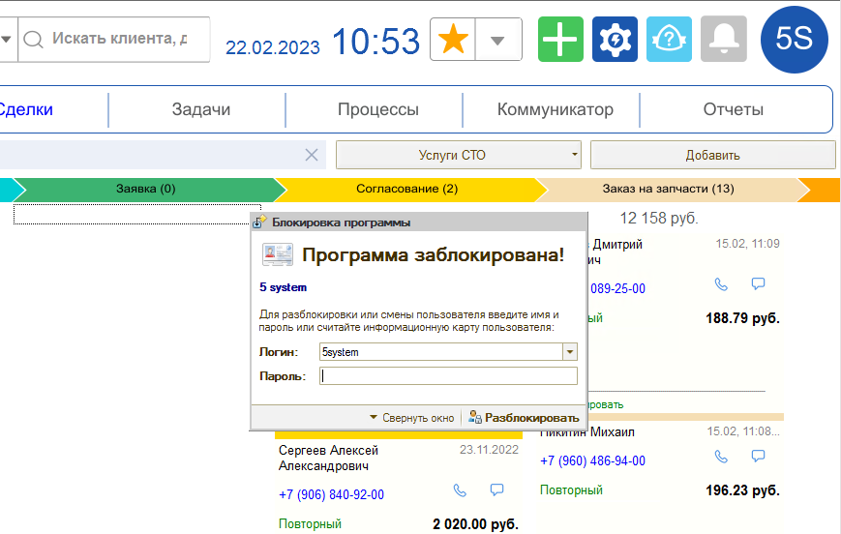Click Свернуть окно button

[x=411, y=418]
